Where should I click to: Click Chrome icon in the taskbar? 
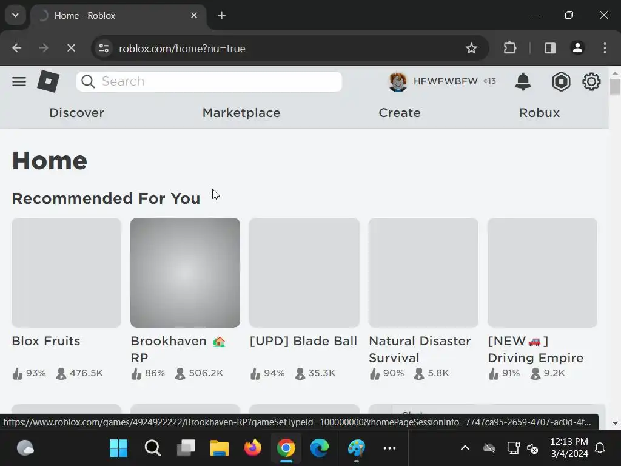[286, 448]
